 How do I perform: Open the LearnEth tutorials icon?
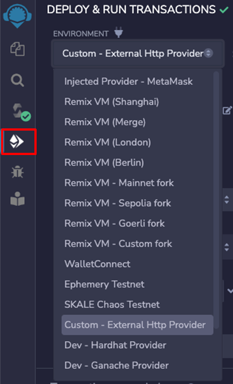coord(17,199)
